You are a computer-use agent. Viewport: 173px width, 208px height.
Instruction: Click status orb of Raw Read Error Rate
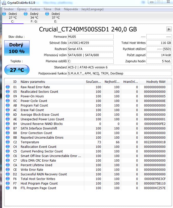(x=8, y=87)
